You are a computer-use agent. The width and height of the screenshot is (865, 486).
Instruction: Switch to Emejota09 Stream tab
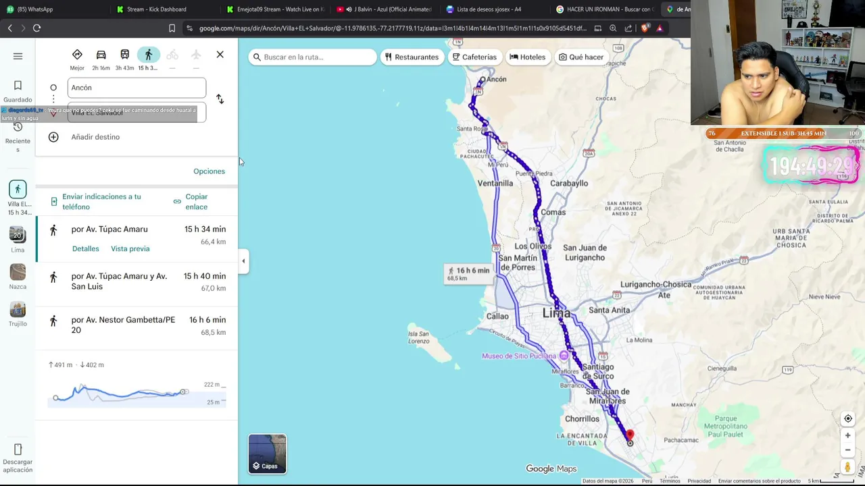point(275,9)
